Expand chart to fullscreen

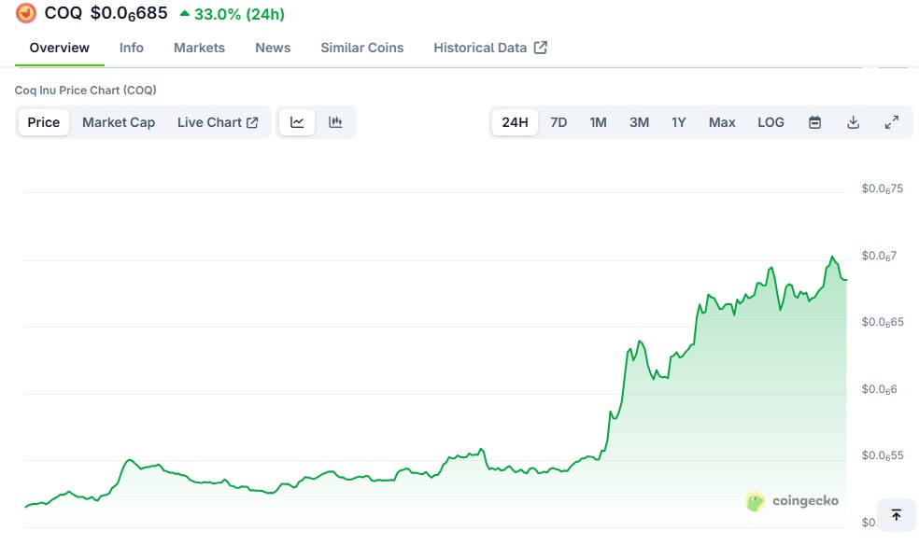coord(892,122)
